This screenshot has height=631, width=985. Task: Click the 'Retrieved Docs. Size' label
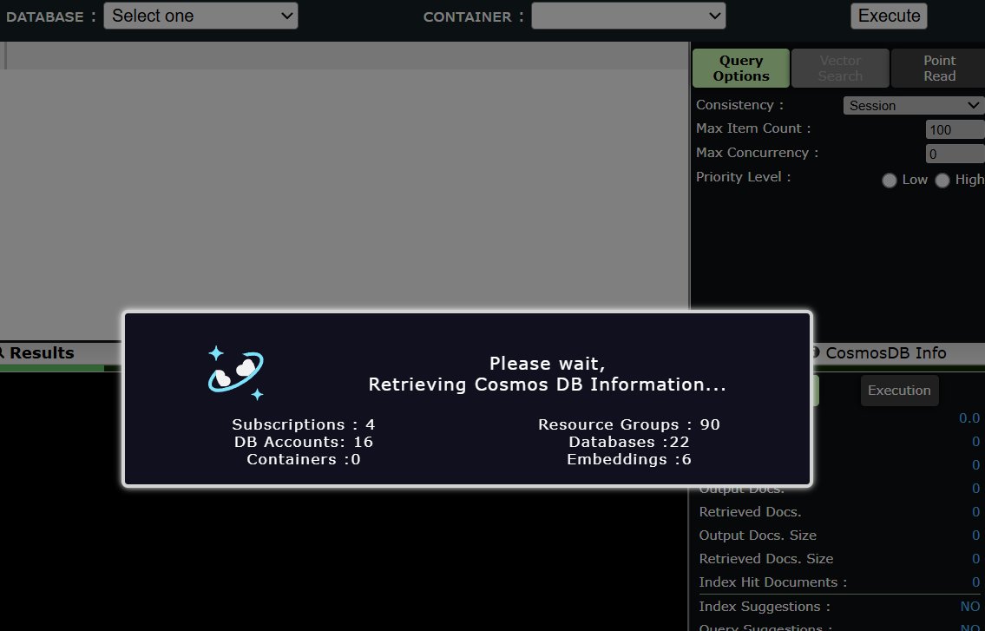tap(765, 559)
